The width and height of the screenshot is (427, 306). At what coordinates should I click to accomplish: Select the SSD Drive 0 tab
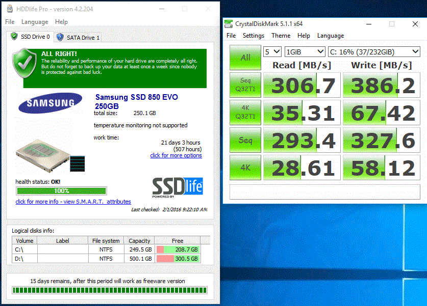[x=31, y=37]
